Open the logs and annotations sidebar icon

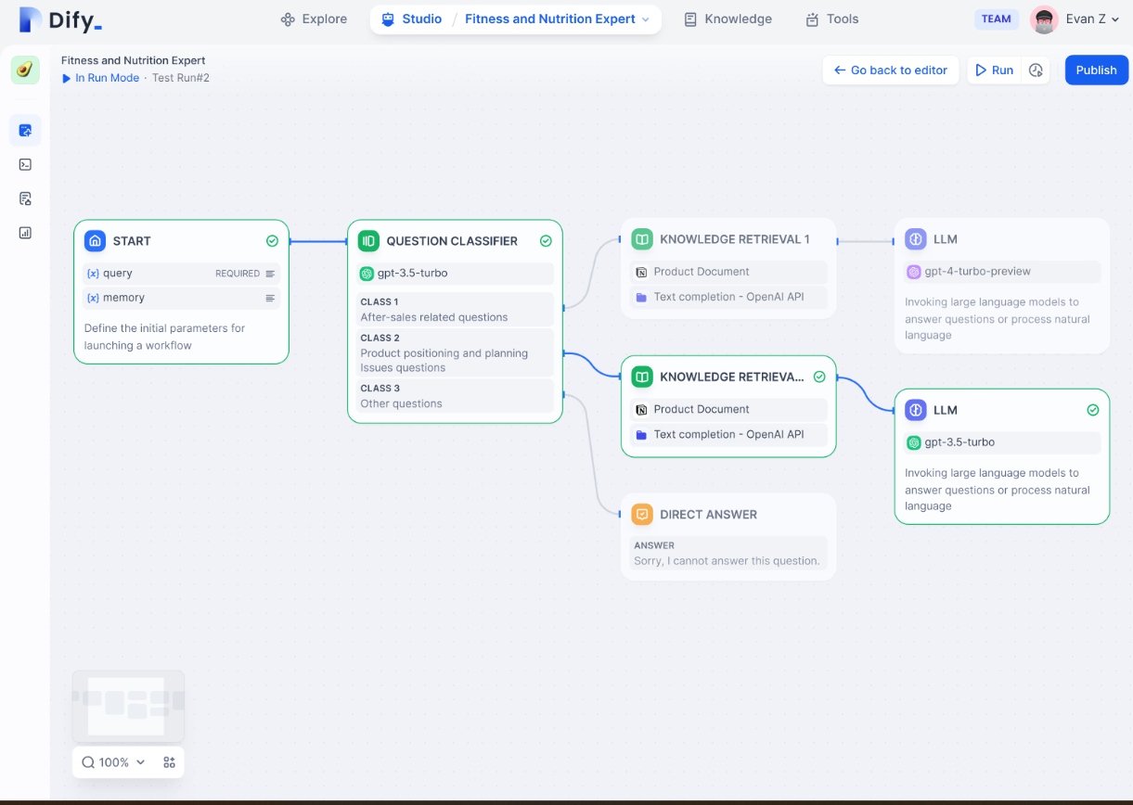[x=25, y=198]
